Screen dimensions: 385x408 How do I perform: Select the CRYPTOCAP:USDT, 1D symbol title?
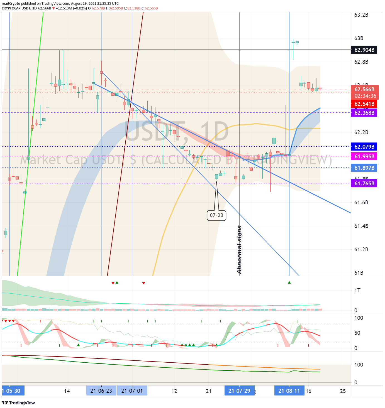click(19, 8)
